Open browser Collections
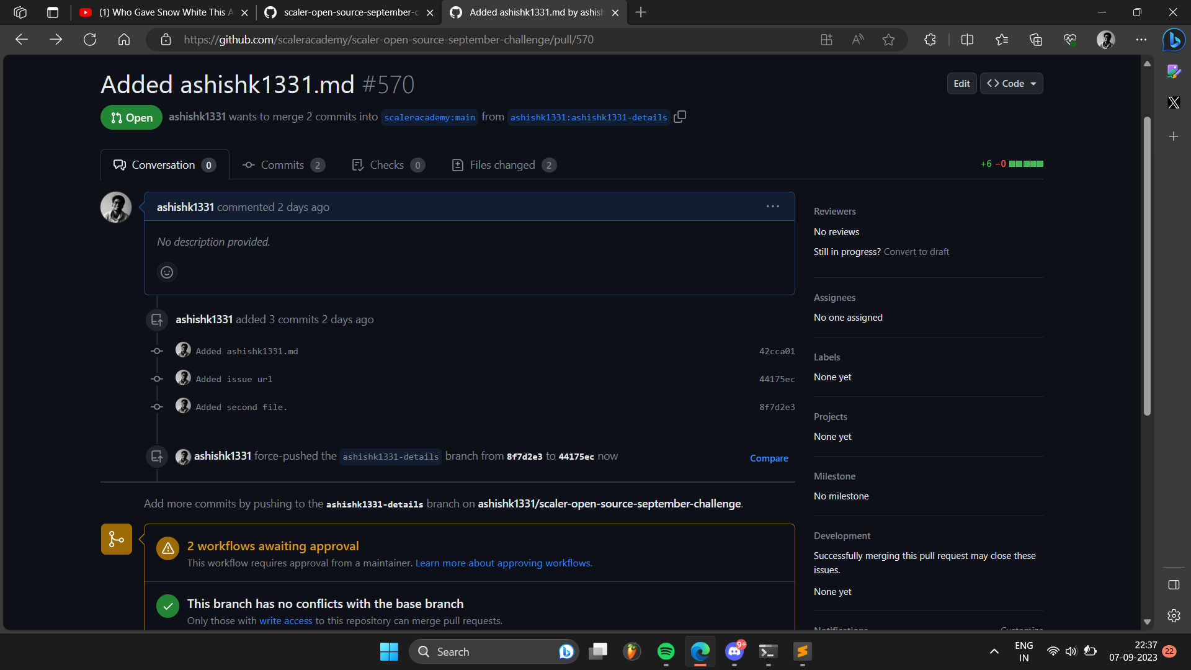This screenshot has width=1191, height=670. point(1035,39)
